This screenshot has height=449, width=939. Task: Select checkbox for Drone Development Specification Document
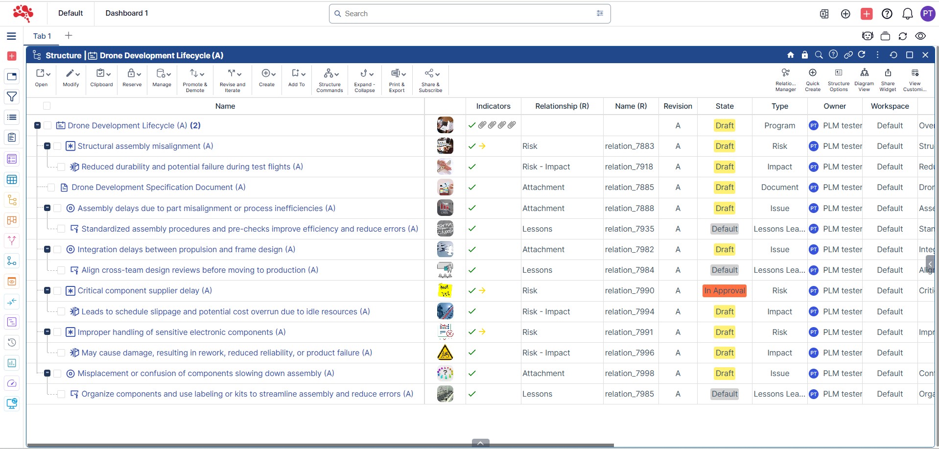51,188
